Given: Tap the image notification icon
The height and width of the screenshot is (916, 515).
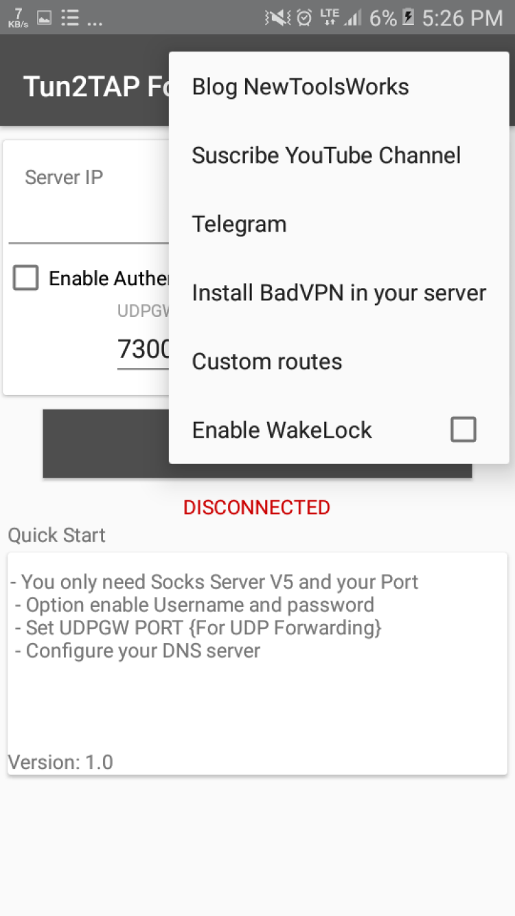Looking at the screenshot, I should pos(44,18).
